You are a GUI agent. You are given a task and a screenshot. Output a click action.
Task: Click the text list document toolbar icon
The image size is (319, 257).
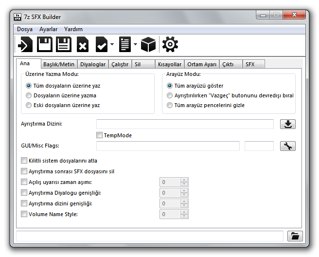tap(125, 44)
